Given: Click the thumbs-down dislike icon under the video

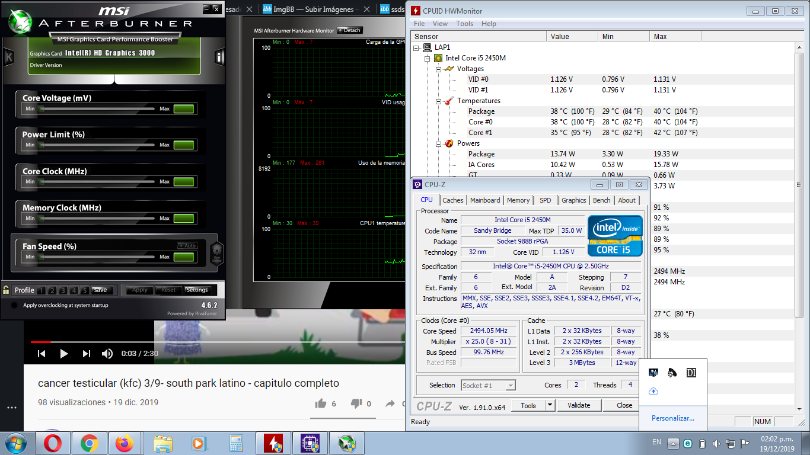Looking at the screenshot, I should [356, 403].
